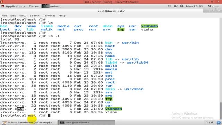Open the root user menu

214,6
